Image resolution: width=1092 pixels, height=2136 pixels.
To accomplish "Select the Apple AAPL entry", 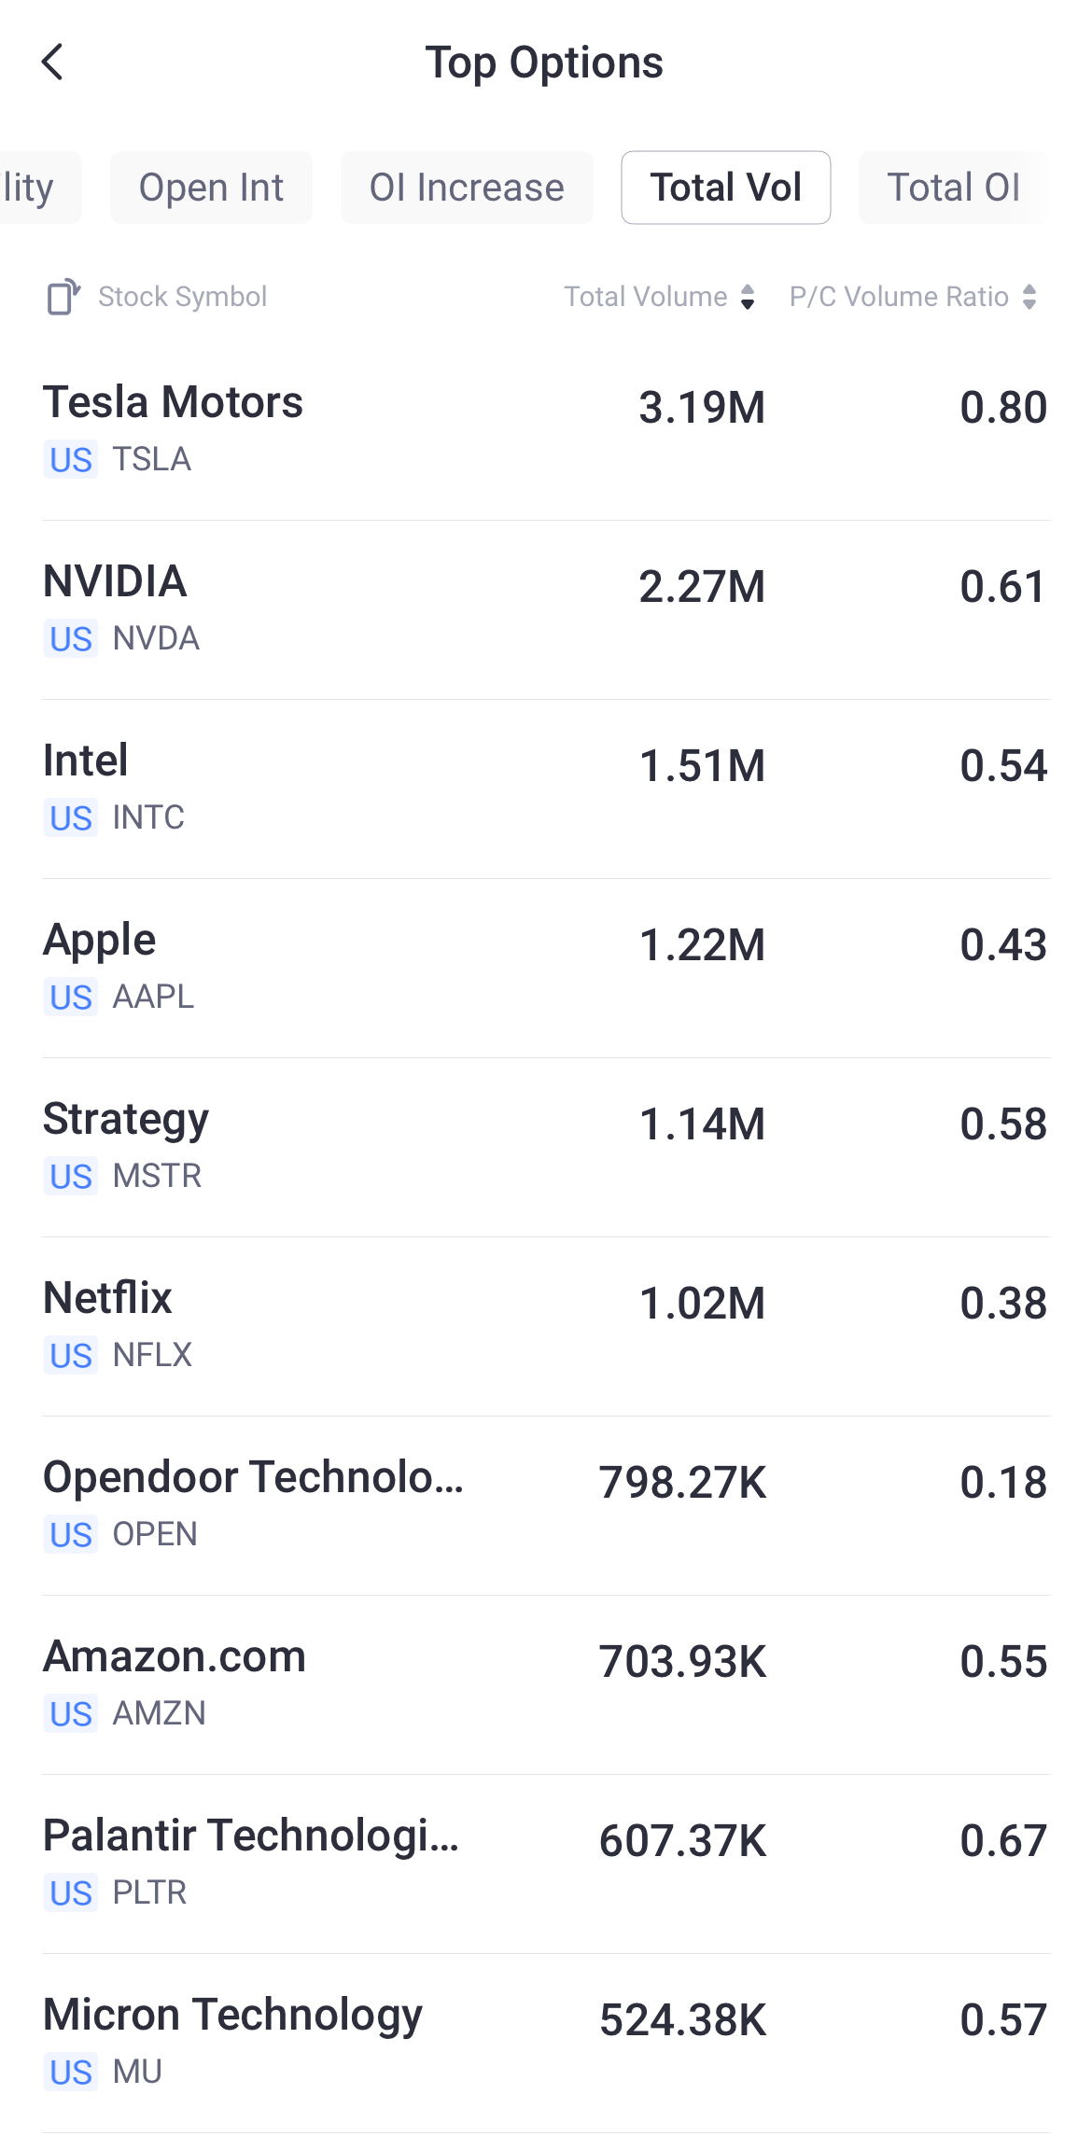I will (546, 967).
